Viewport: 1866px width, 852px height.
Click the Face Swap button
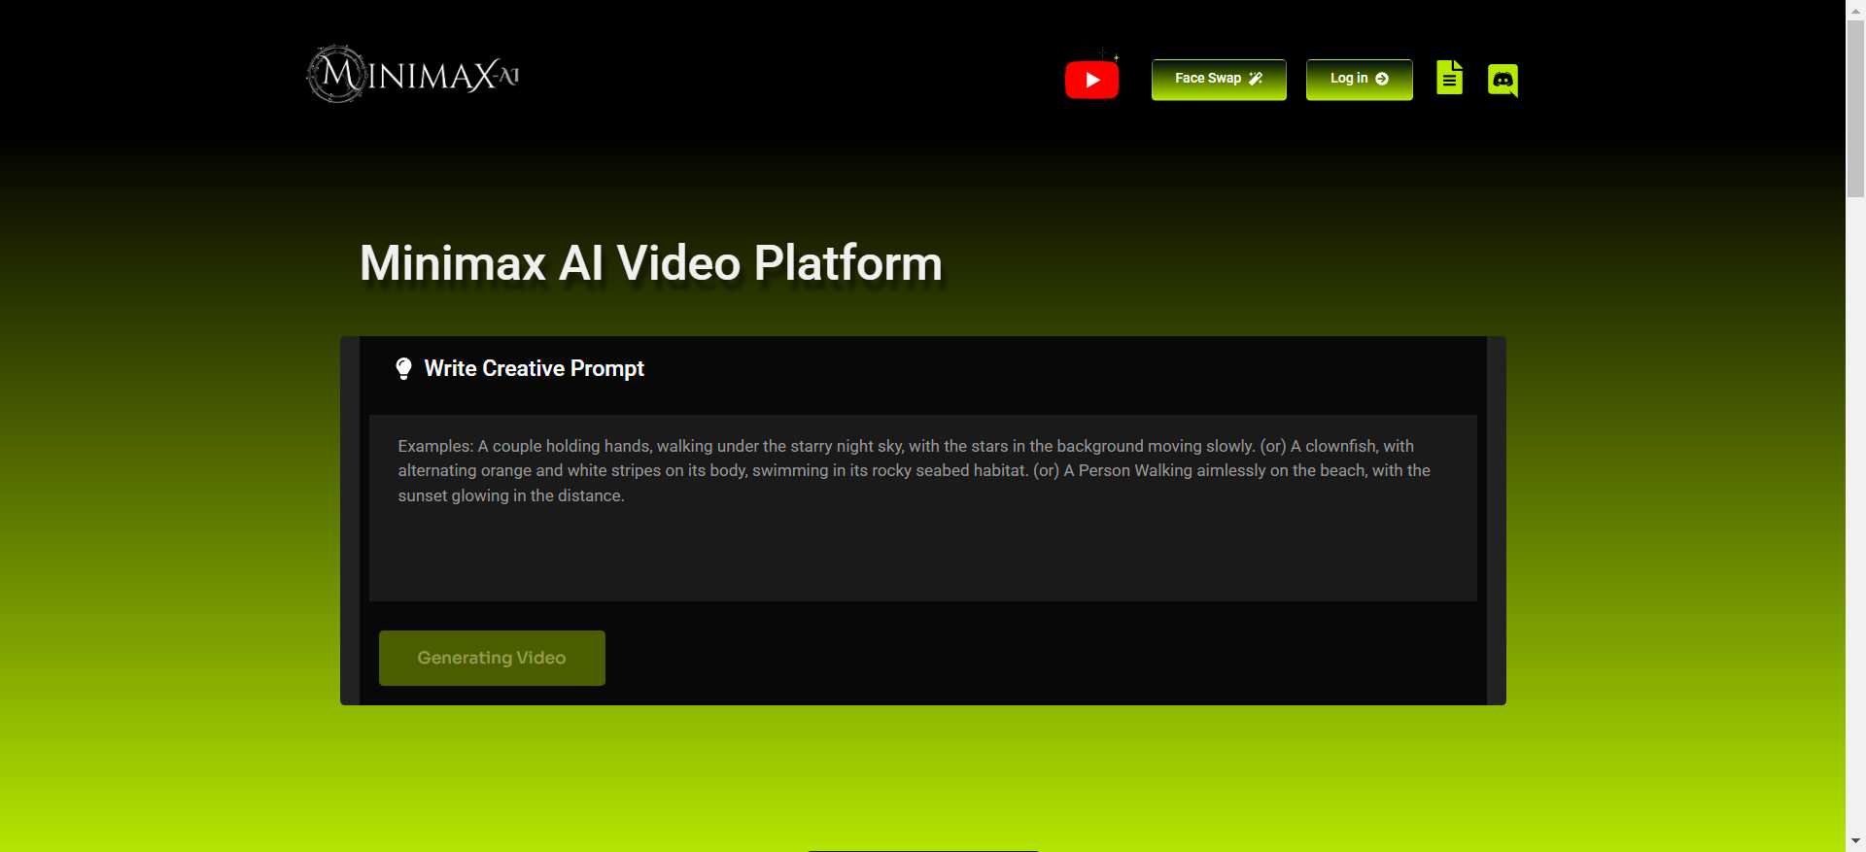tap(1219, 80)
